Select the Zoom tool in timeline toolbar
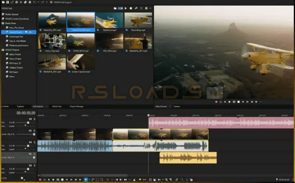Viewport: 295px width, 183px height. pyautogui.click(x=102, y=180)
